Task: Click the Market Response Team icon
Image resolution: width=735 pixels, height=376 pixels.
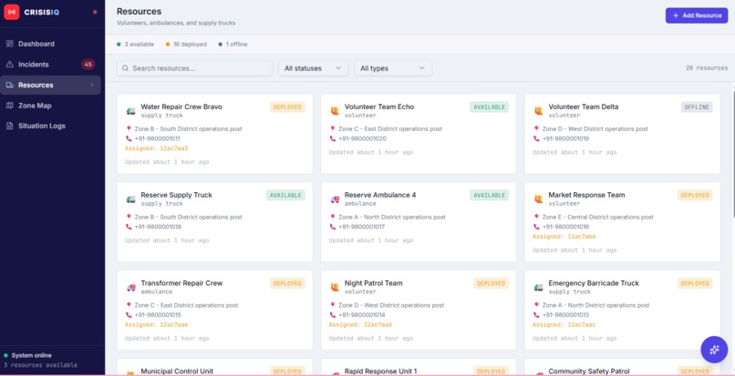Action: pyautogui.click(x=539, y=199)
